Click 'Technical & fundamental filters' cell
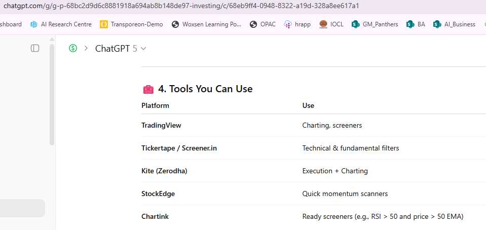This screenshot has width=486, height=230. (x=351, y=148)
